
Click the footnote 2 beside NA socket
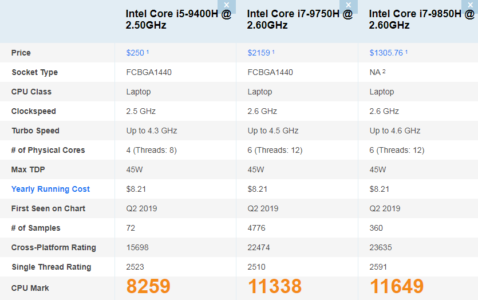[x=384, y=72]
